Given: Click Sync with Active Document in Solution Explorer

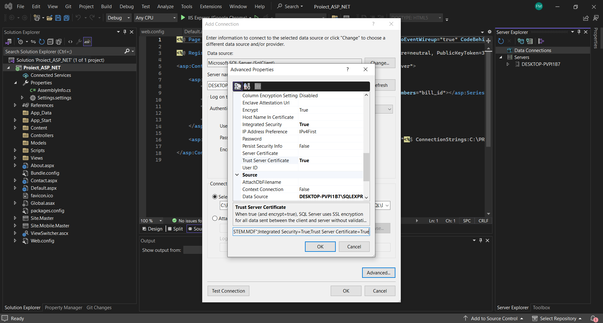Looking at the screenshot, I should coord(33,41).
